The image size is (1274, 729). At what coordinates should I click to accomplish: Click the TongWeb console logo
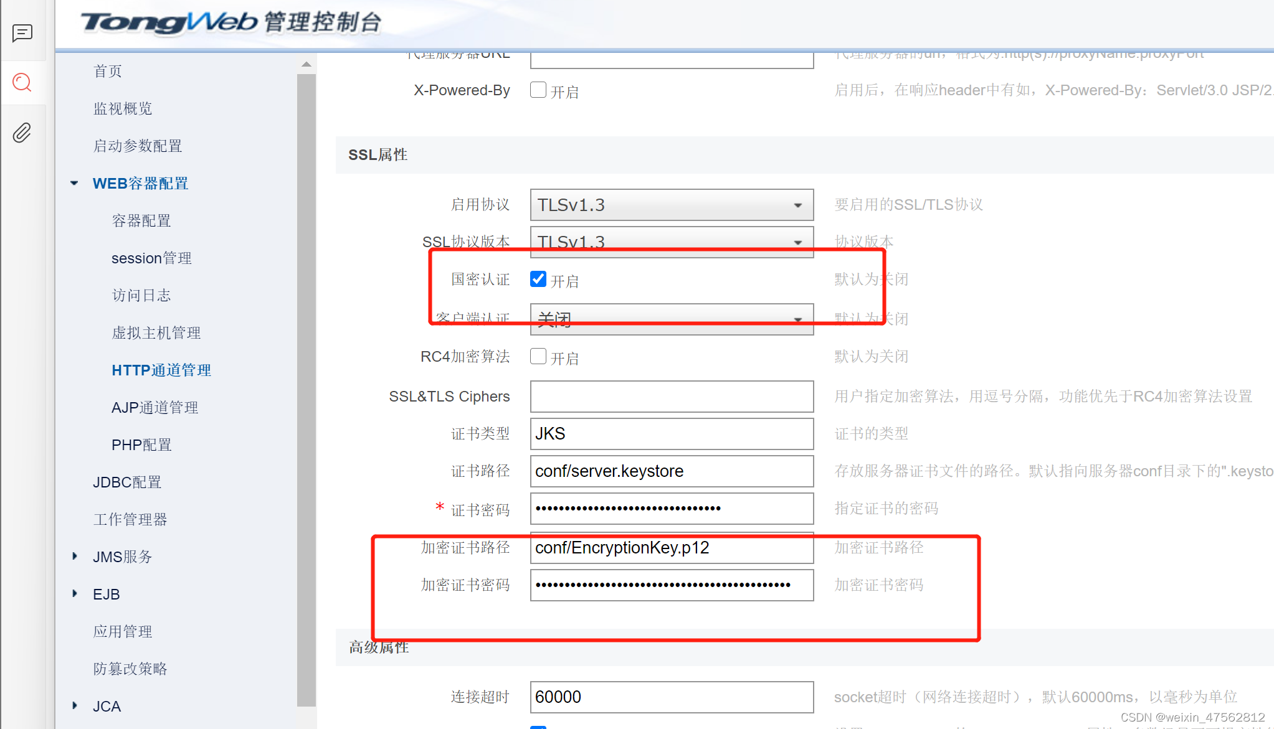(231, 22)
